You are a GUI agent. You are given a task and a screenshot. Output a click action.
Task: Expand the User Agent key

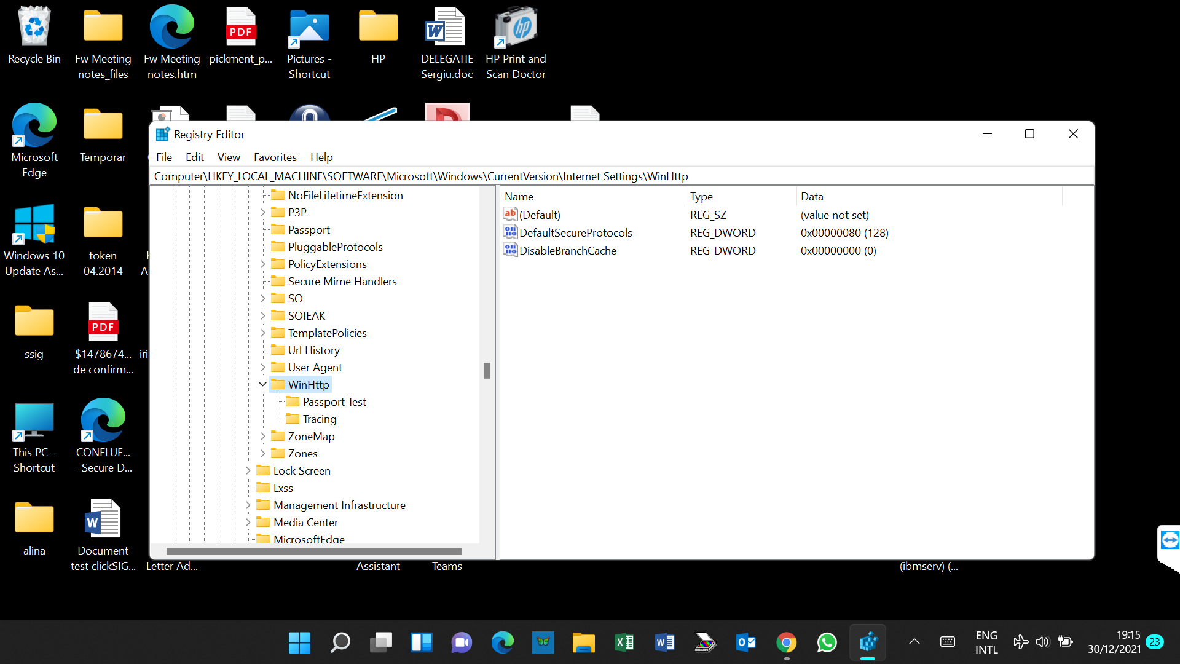(x=263, y=368)
